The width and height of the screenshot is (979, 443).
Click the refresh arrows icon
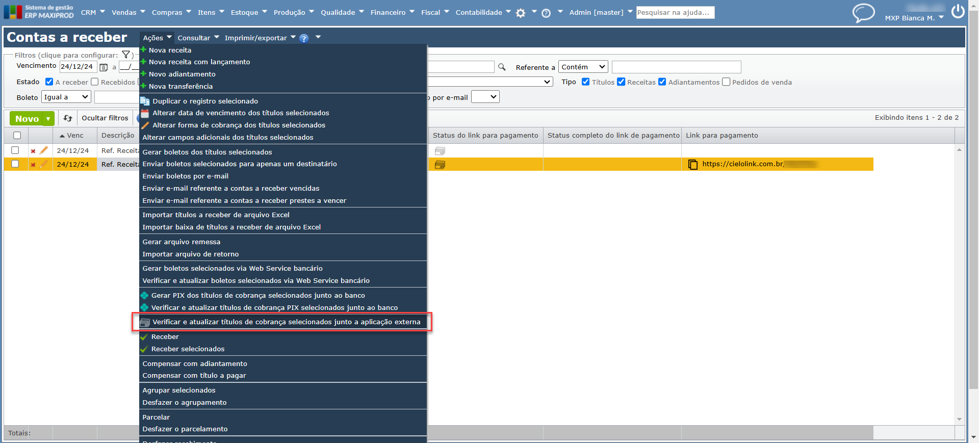click(68, 118)
